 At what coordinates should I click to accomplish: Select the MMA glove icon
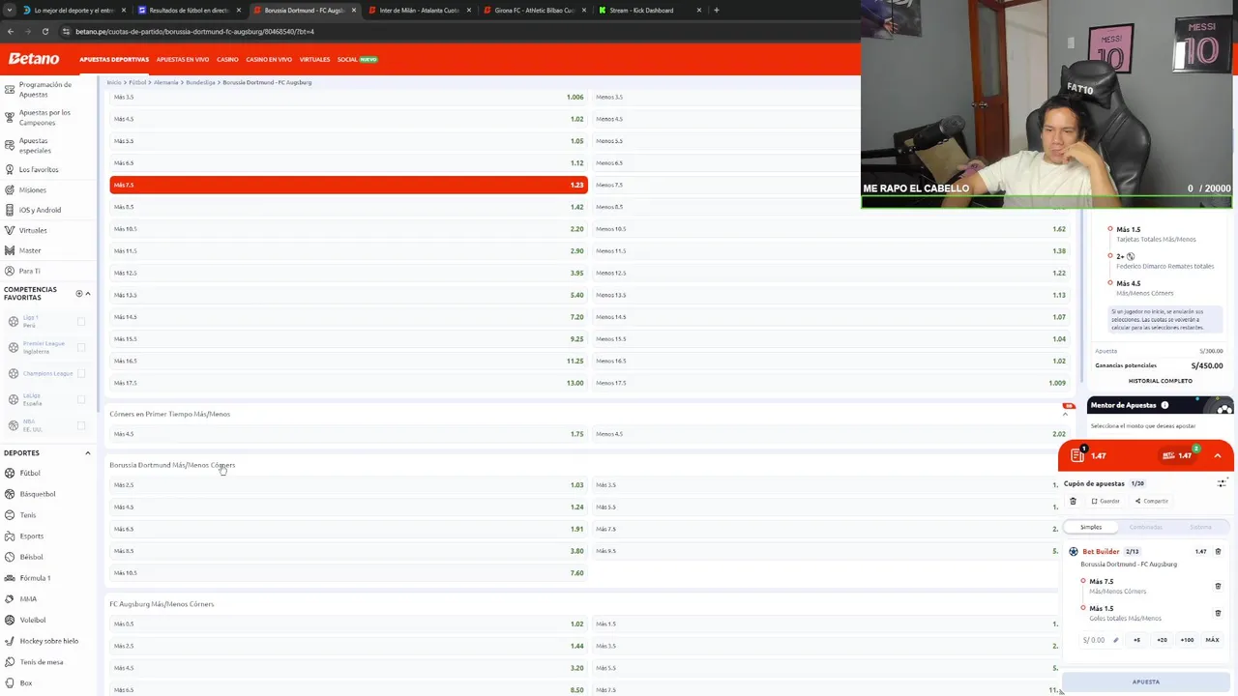tap(10, 598)
